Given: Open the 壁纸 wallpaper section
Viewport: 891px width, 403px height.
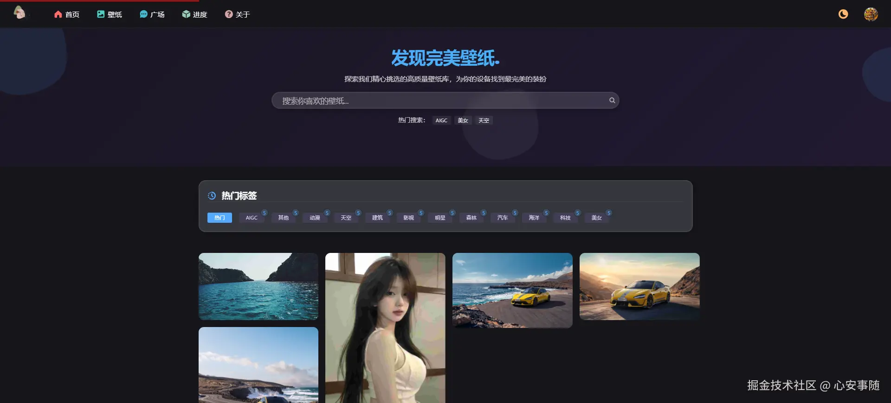Looking at the screenshot, I should click(x=110, y=14).
